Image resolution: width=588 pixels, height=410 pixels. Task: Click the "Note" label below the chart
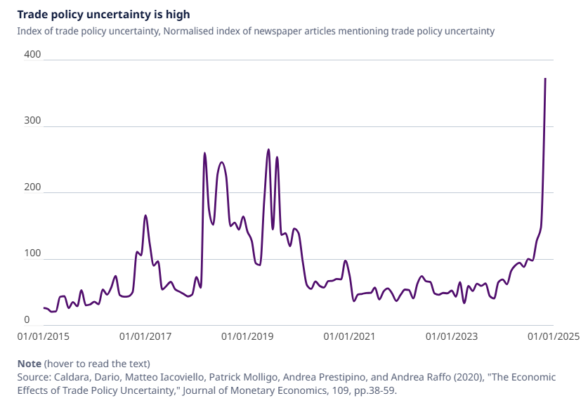[30, 363]
